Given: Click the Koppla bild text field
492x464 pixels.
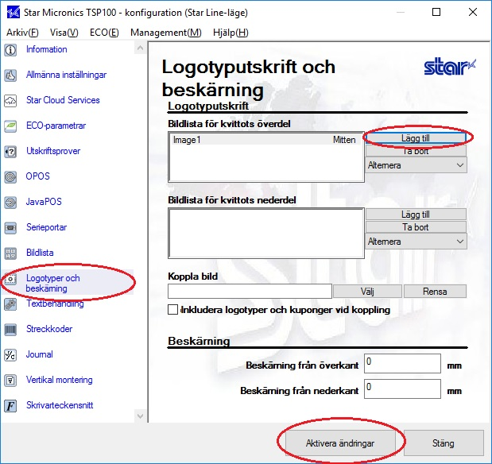Looking at the screenshot, I should point(250,292).
